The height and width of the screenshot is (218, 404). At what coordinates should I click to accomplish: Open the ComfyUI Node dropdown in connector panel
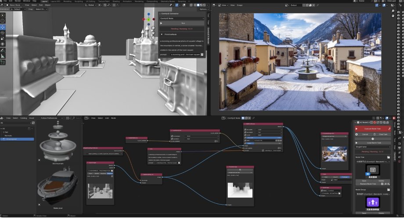182,18
